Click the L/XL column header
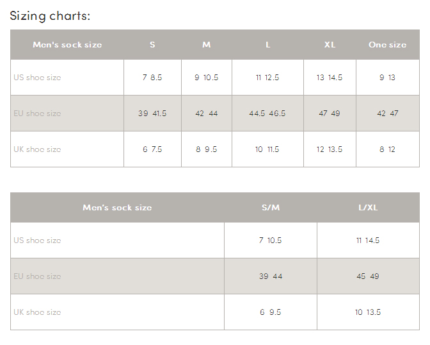This screenshot has height=345, width=430. (368, 208)
